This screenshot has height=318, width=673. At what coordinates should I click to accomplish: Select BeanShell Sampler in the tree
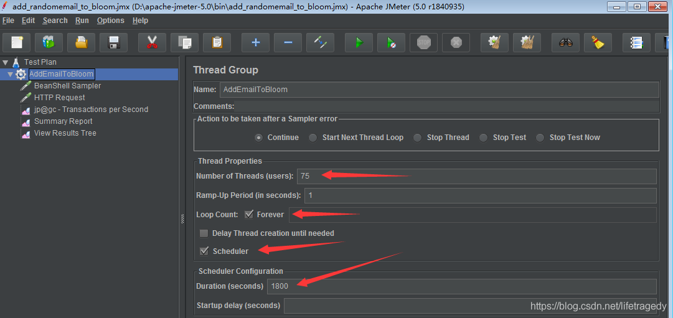(x=67, y=86)
